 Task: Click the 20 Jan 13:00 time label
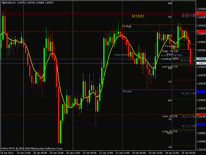click(56, 153)
